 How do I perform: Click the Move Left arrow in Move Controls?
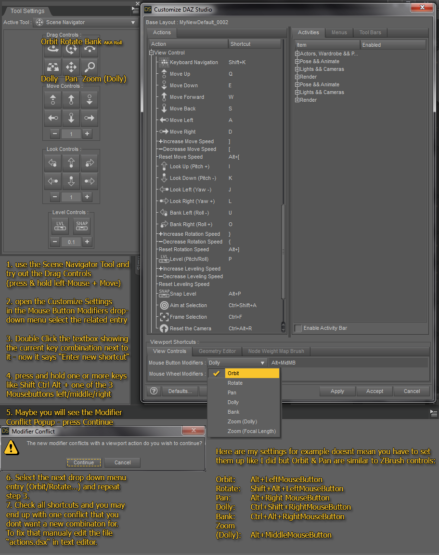[x=53, y=118]
